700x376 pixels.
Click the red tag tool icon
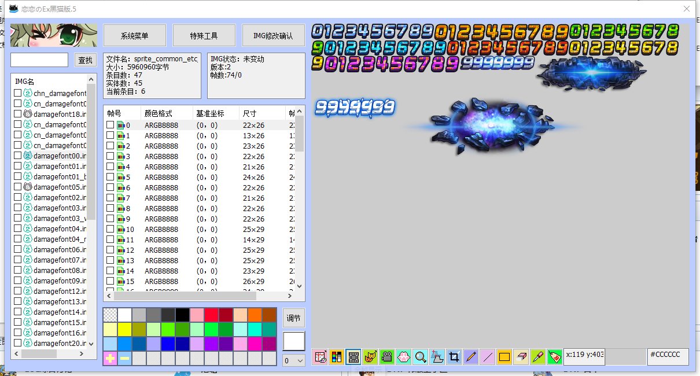pyautogui.click(x=555, y=357)
